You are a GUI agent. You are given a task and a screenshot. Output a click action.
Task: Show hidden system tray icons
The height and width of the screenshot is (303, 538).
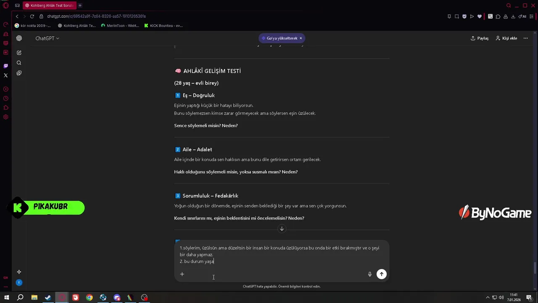pyautogui.click(x=488, y=298)
